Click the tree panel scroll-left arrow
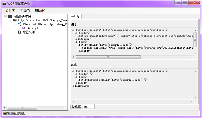 click(x=4, y=108)
